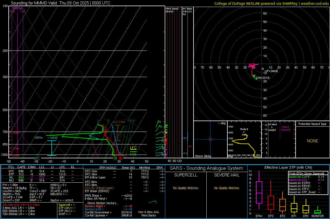The image size is (330, 219).
Task: Click the red Bunkers Right entry
Action: click(109, 206)
